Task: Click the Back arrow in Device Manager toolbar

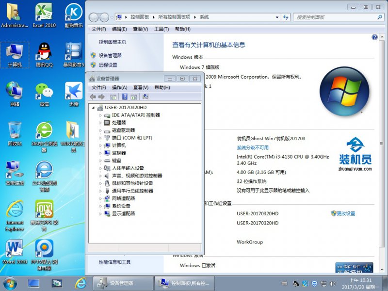Action: (93, 97)
